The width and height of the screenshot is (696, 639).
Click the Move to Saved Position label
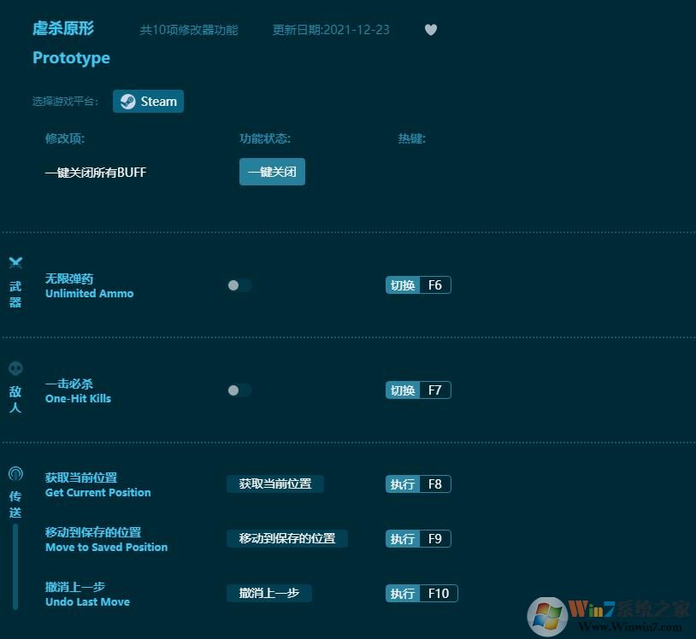tap(107, 548)
